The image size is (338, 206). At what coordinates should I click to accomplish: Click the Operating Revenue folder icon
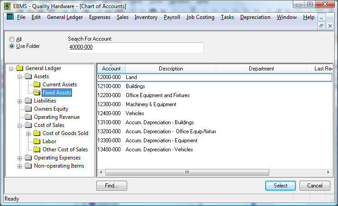point(29,117)
